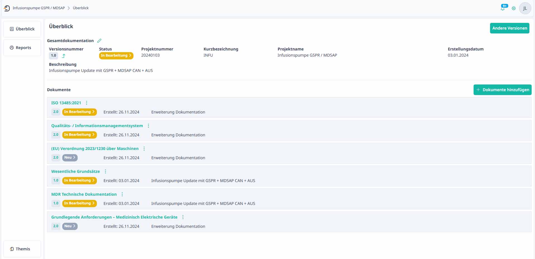Open three-dot menu for Qualitäts- / Informationsmanagementsystem

click(x=149, y=126)
